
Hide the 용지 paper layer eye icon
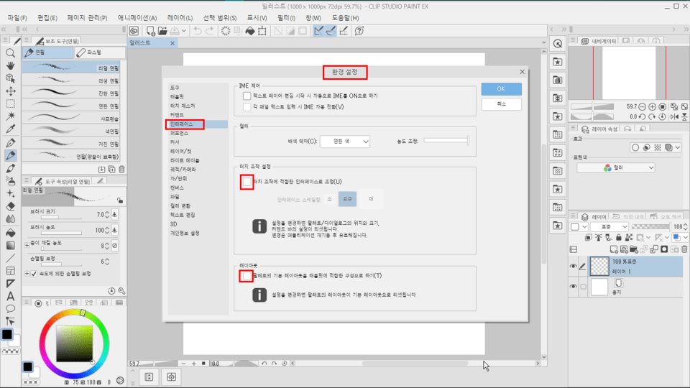click(573, 287)
